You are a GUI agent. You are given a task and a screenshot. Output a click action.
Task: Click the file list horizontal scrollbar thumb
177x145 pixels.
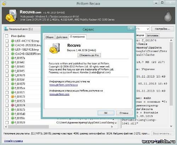(x=28, y=127)
